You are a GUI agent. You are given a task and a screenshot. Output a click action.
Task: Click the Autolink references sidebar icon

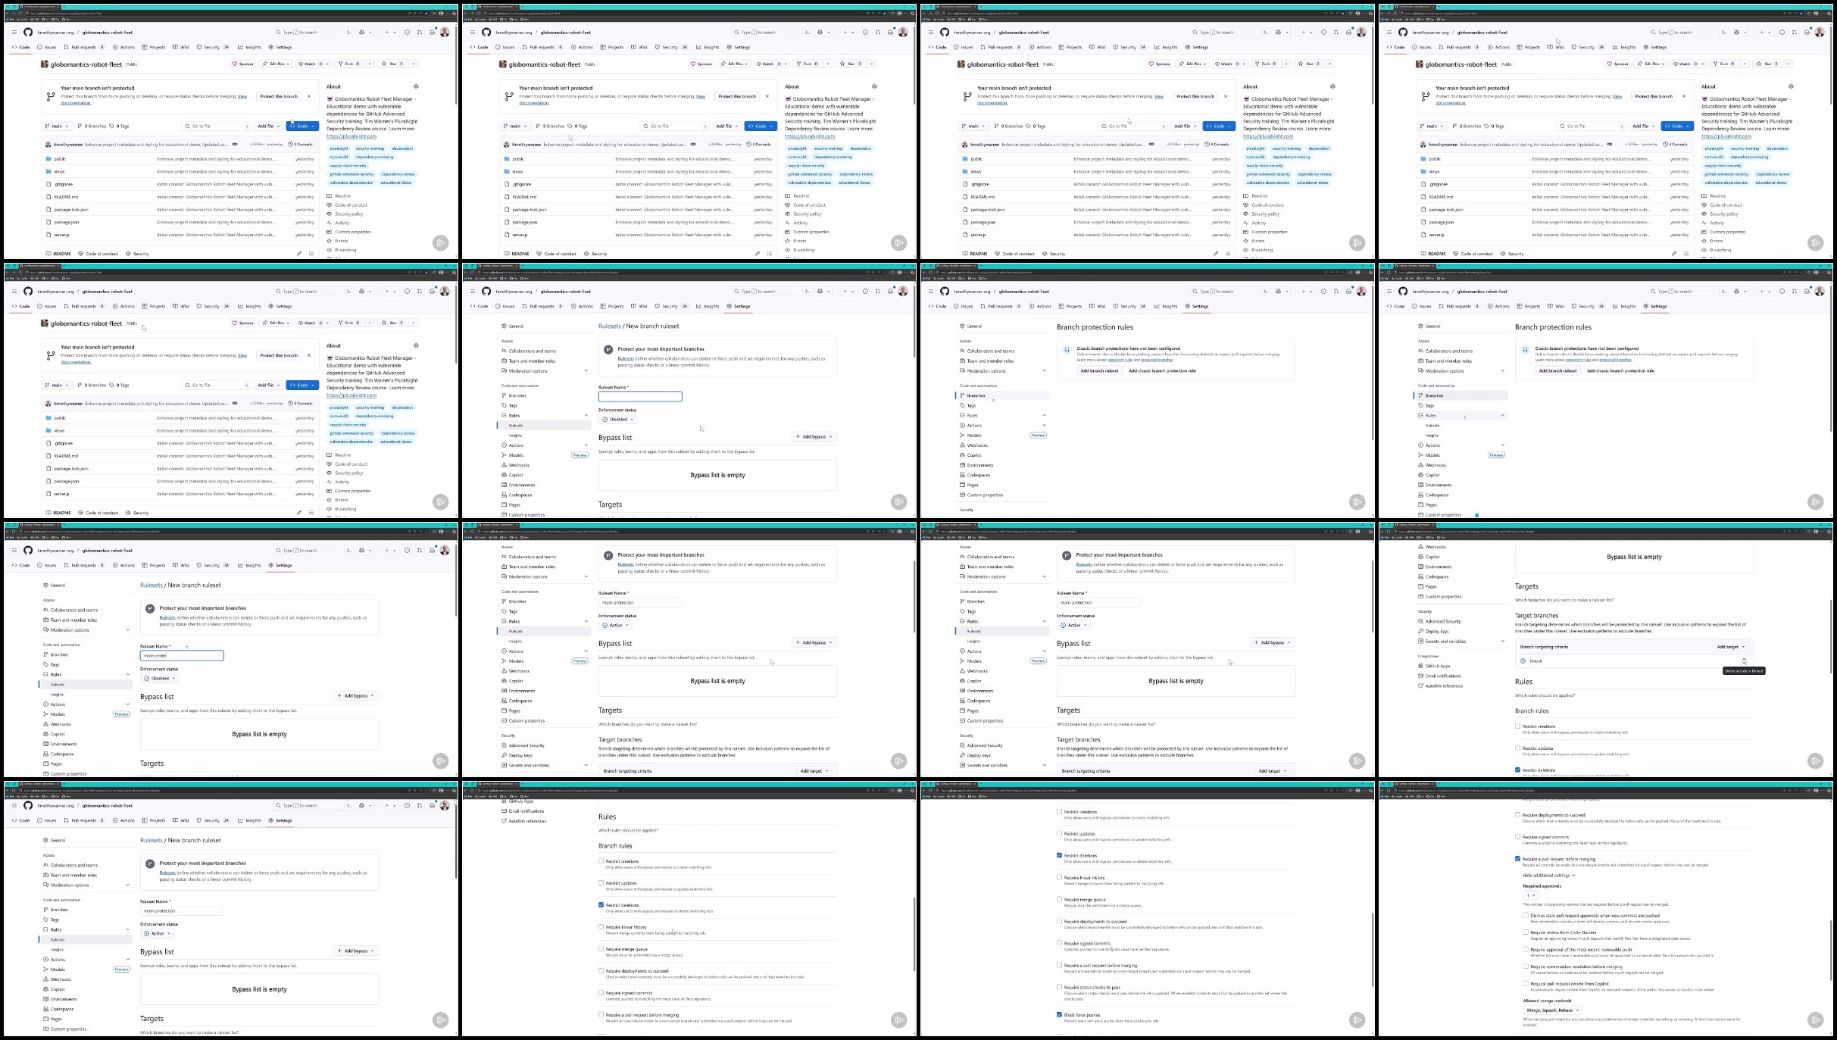coord(1420,686)
